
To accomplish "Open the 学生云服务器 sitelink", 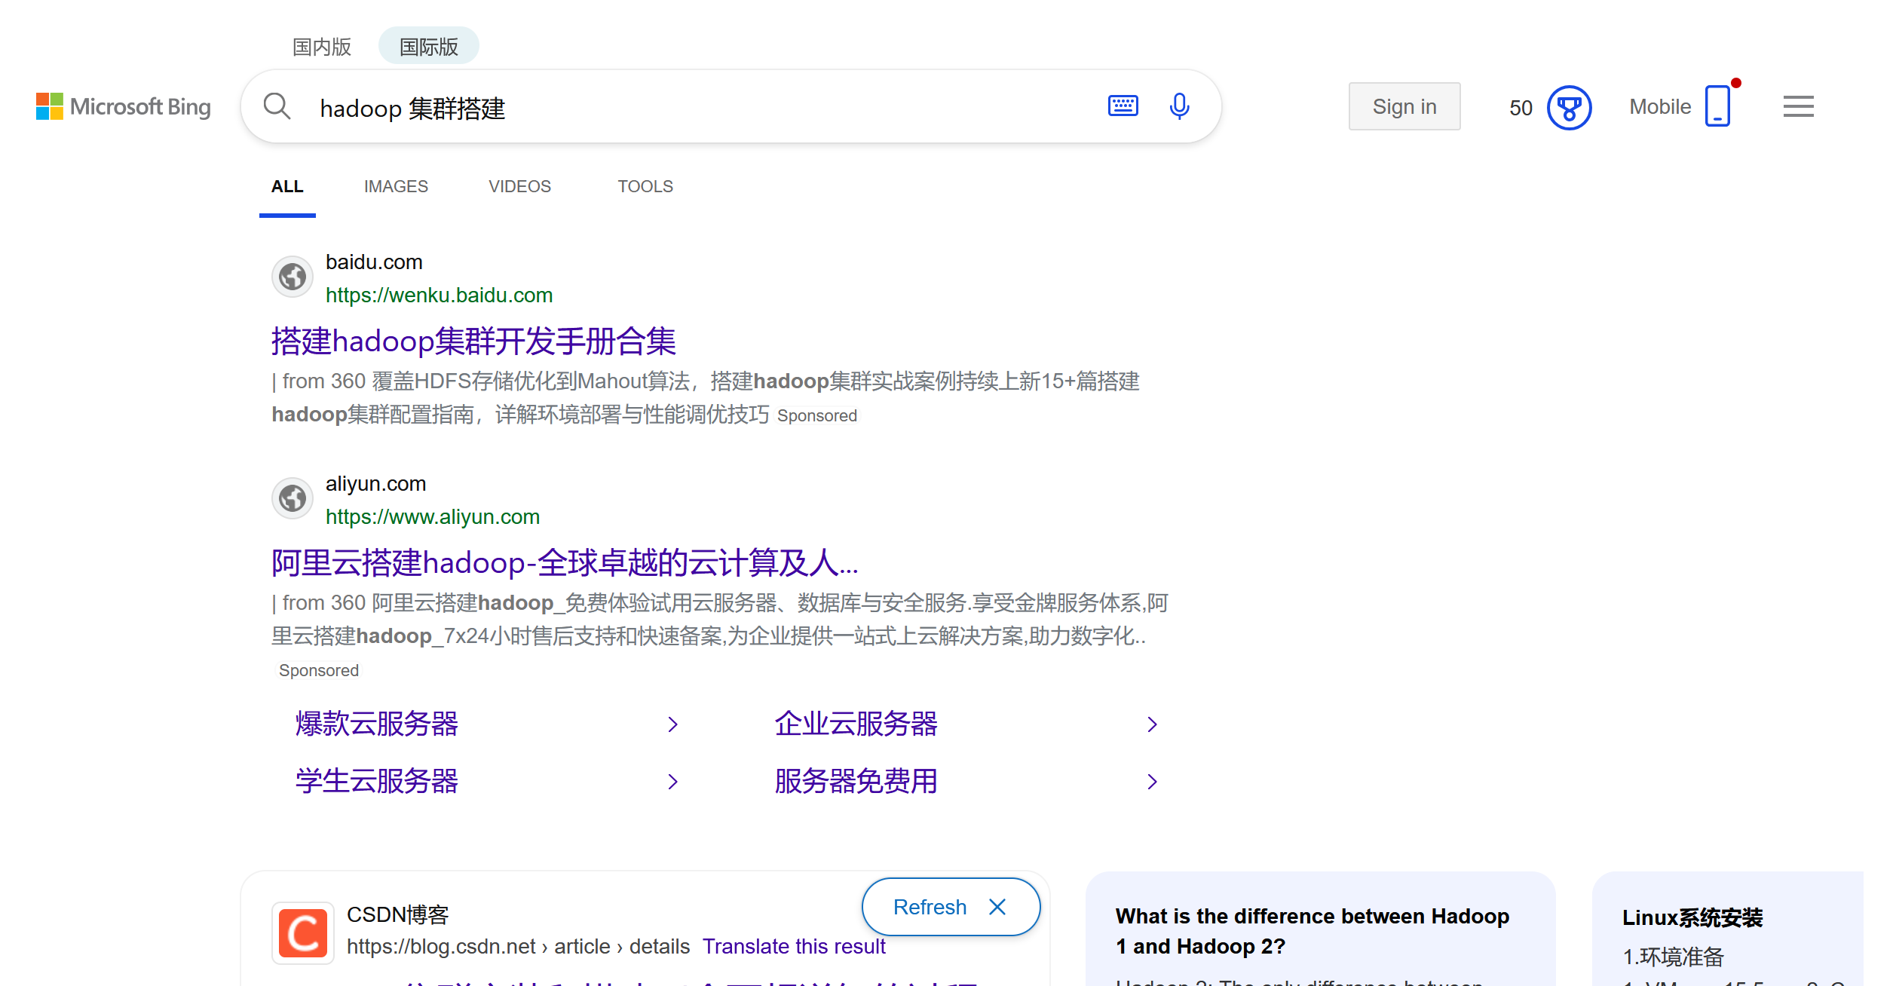I will point(377,781).
